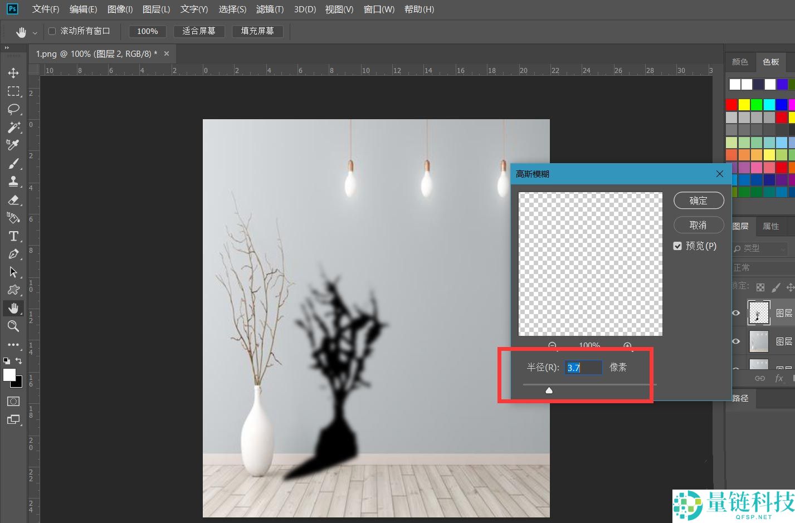Image resolution: width=795 pixels, height=523 pixels.
Task: Open the 滤镜(T) menu
Action: pyautogui.click(x=270, y=9)
